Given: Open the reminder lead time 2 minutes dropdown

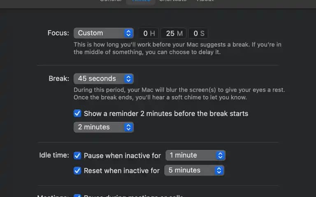Looking at the screenshot, I should pyautogui.click(x=104, y=127).
